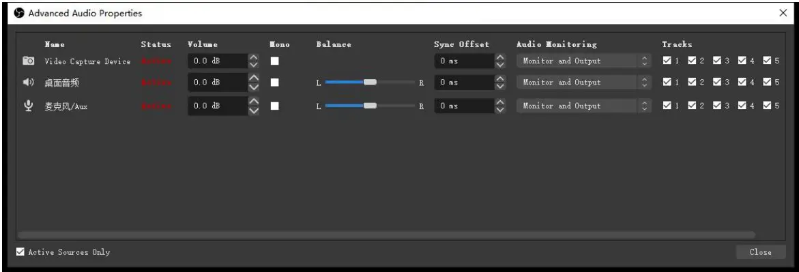Uncheck track 5 for 麦克风/Aux
This screenshot has width=799, height=272.
767,106
